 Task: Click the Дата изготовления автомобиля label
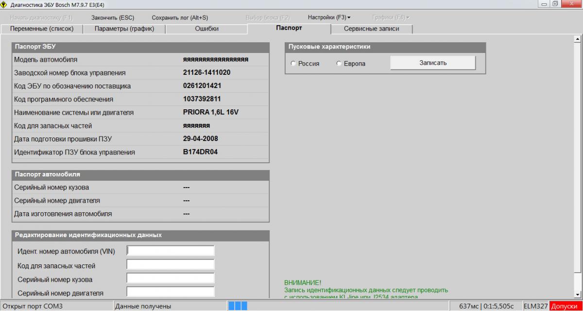[x=63, y=213]
